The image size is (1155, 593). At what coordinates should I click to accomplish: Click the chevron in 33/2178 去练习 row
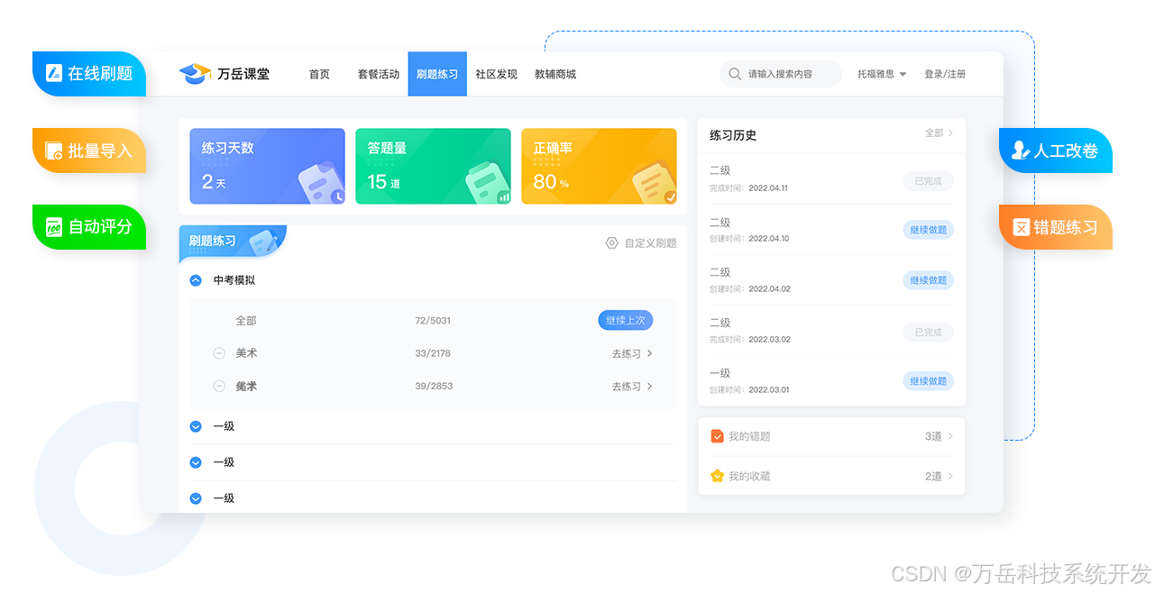[650, 353]
